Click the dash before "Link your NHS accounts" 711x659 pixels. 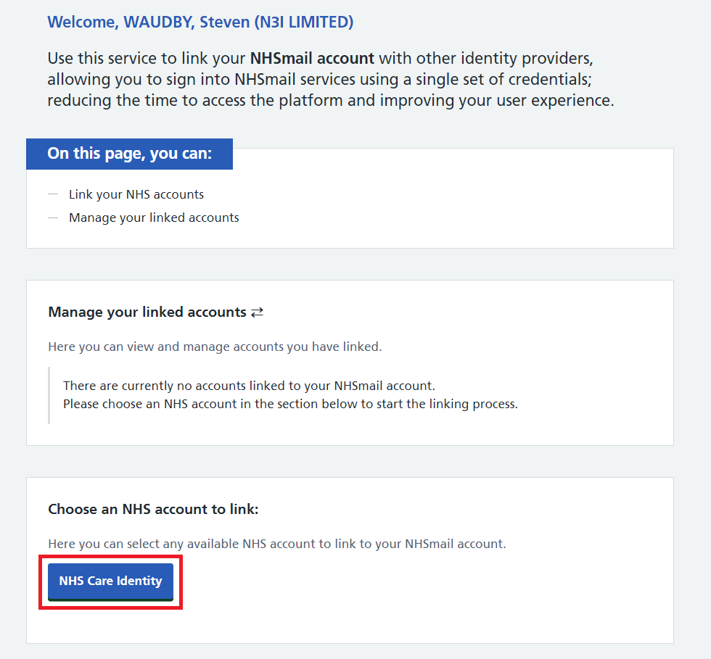[52, 194]
